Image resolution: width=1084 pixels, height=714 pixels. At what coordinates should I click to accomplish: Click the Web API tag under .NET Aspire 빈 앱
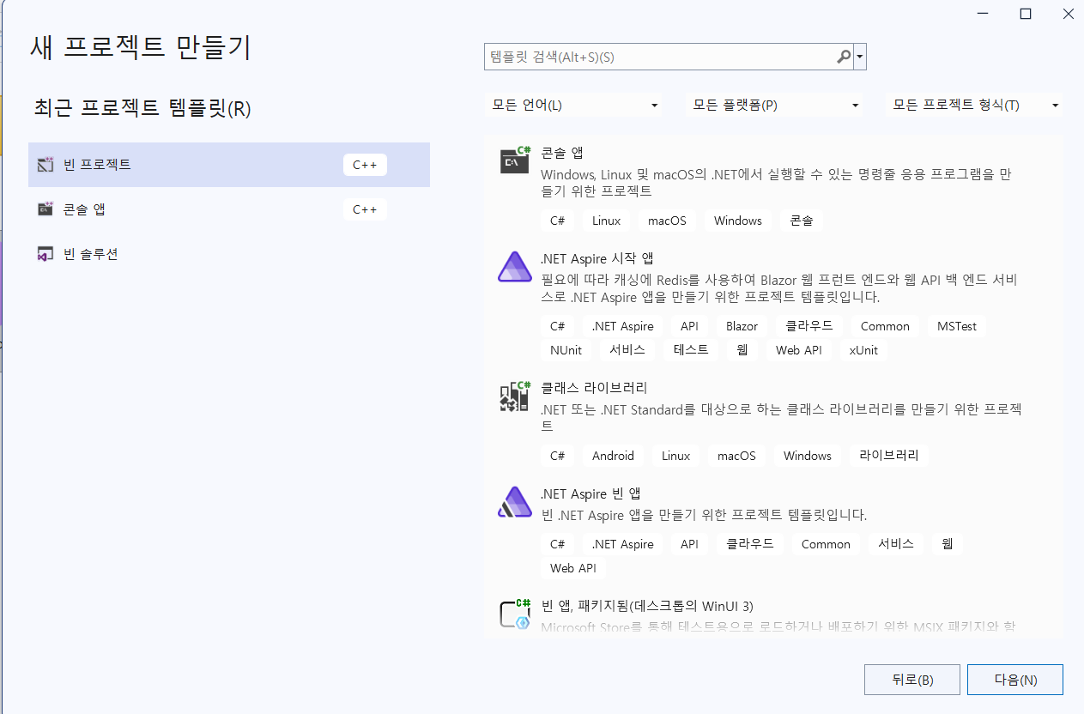click(573, 568)
